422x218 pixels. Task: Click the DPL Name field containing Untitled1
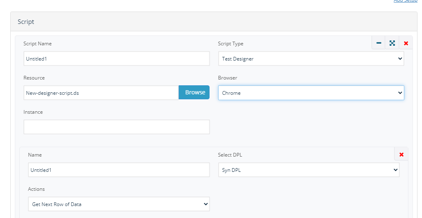(x=119, y=170)
